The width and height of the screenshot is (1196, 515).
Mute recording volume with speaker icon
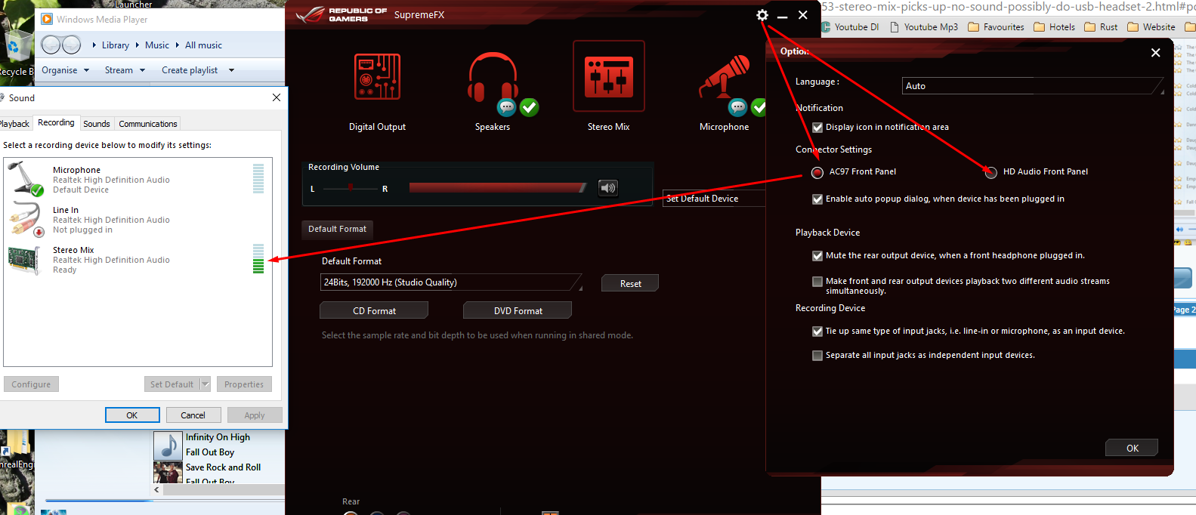click(608, 188)
